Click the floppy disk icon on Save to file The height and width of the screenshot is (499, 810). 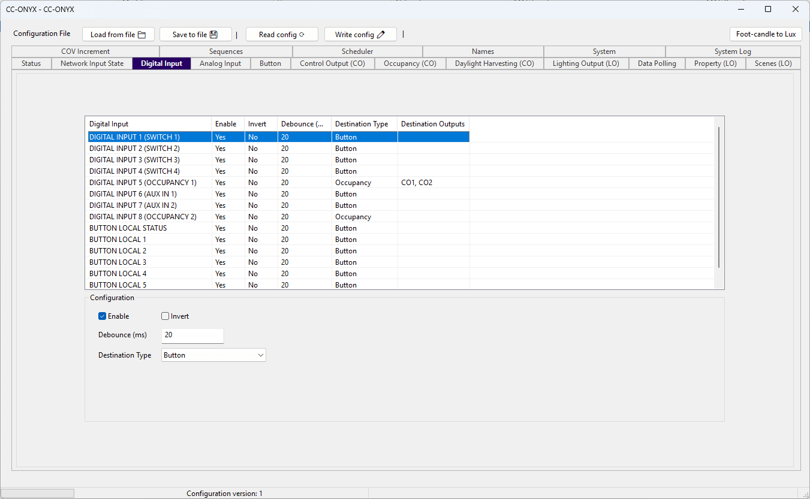[213, 35]
